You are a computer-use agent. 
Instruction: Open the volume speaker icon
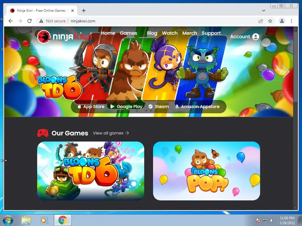click(272, 220)
